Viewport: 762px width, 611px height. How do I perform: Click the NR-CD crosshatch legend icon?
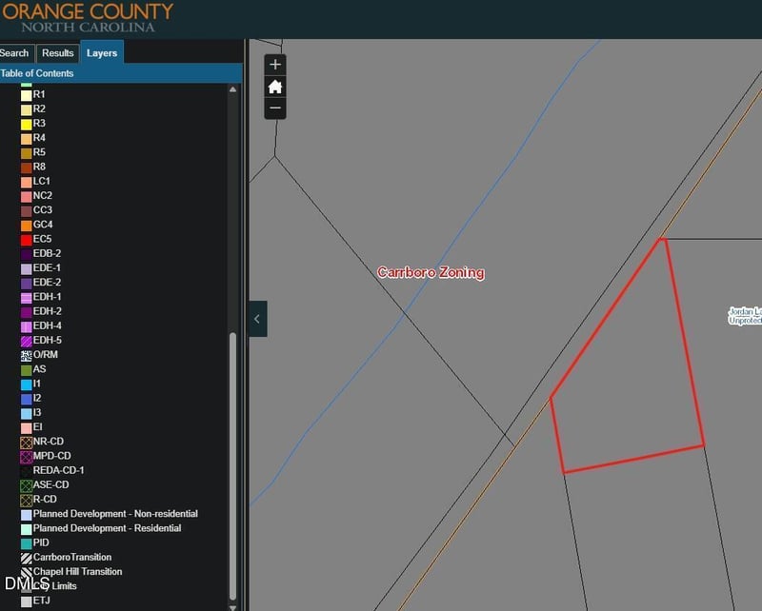coord(27,442)
